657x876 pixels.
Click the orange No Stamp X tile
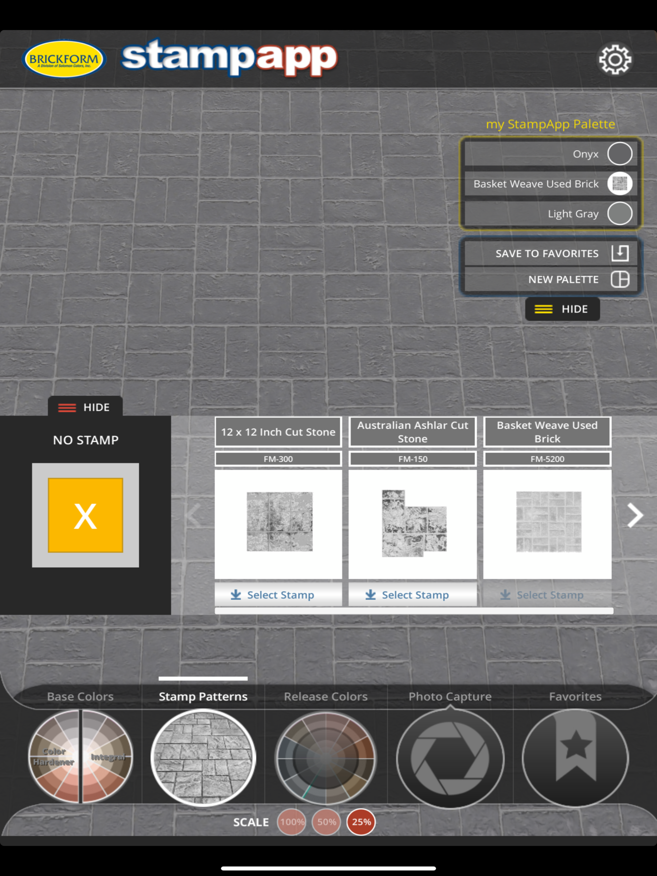click(86, 515)
